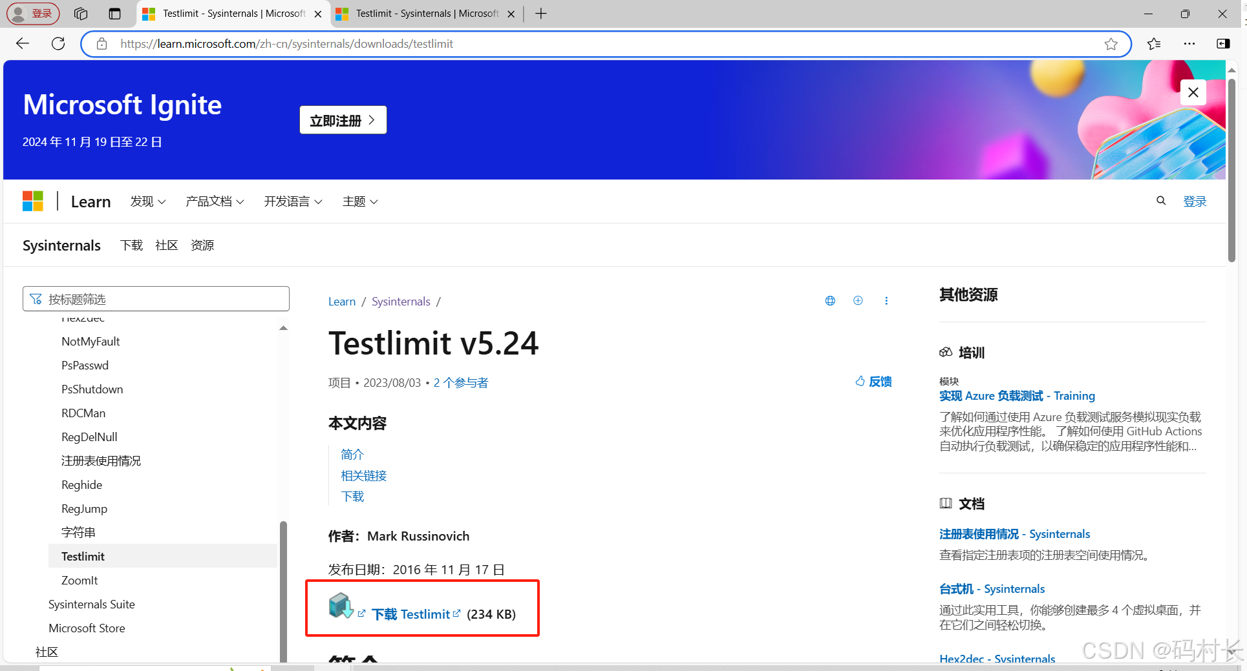Screen dimensions: 1247x671
Task: Open the article more options icon
Action: tap(886, 301)
